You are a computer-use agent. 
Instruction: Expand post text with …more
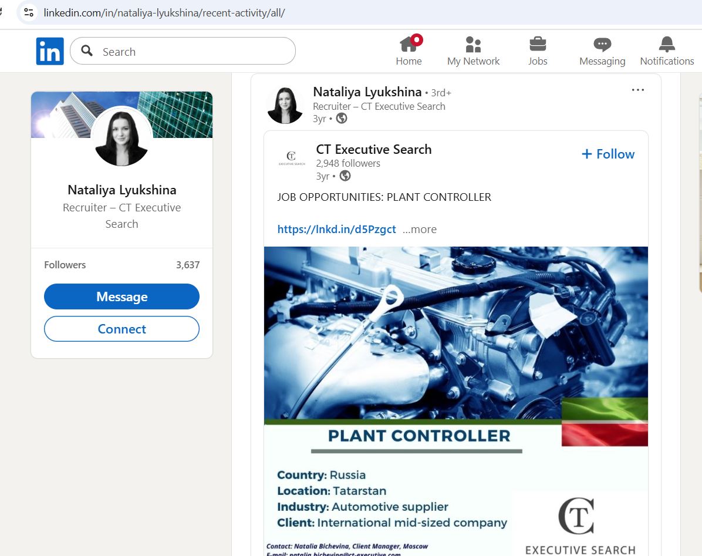pyautogui.click(x=419, y=230)
